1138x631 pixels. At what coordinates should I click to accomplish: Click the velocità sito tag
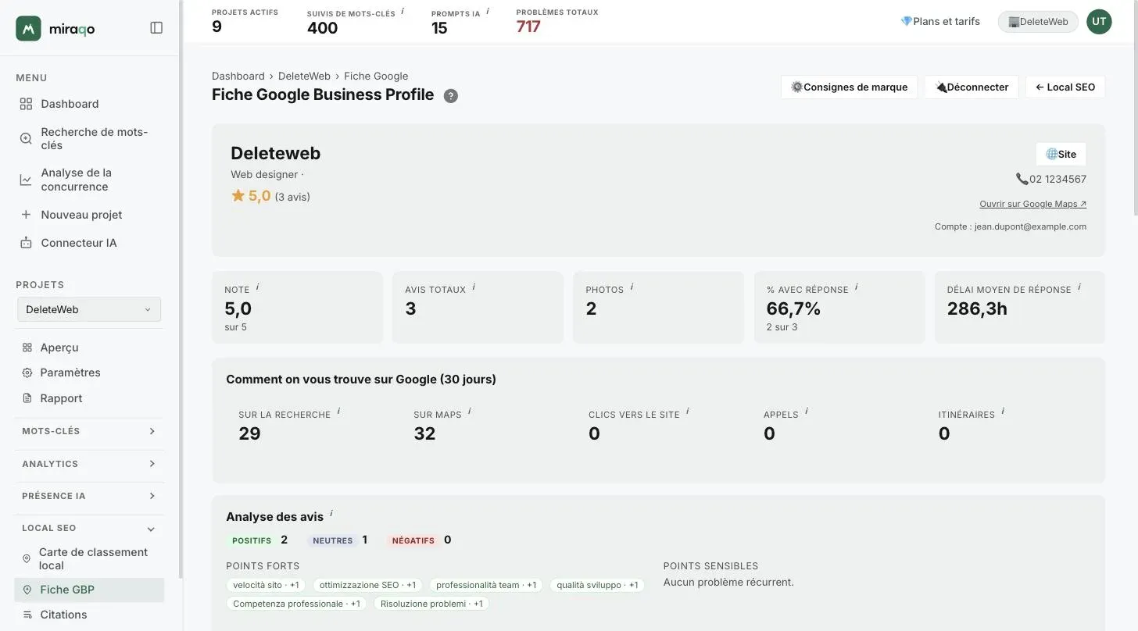266,585
